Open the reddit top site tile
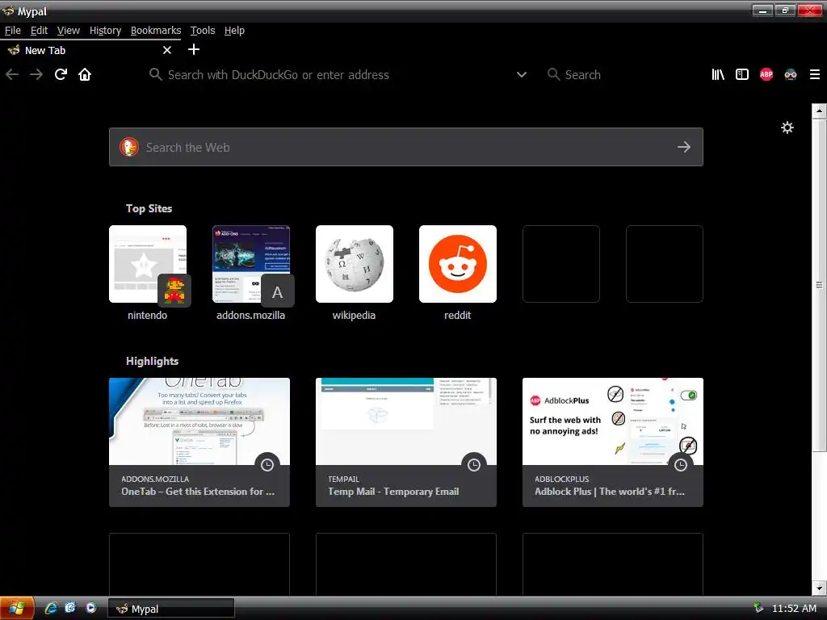 click(458, 264)
